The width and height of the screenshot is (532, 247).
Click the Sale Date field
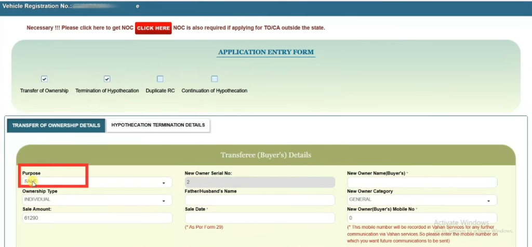pos(259,218)
